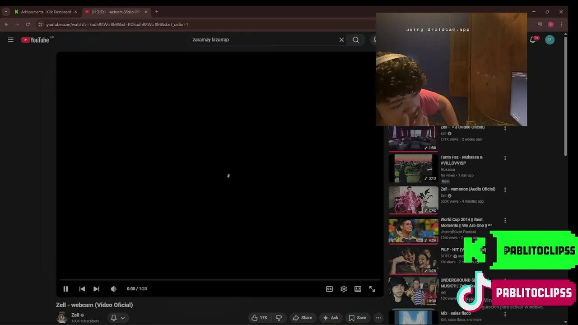This screenshot has width=578, height=325.
Task: Close the Zell webcam YouTube tab
Action: [146, 12]
